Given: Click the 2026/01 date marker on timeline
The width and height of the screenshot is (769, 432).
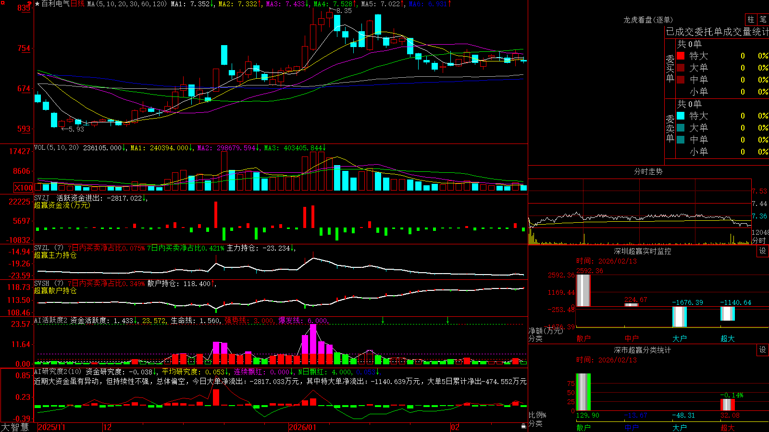Looking at the screenshot, I should pyautogui.click(x=303, y=427).
